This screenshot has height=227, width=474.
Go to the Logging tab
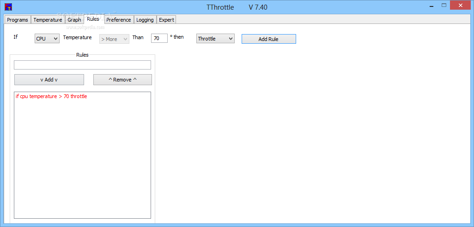tap(145, 20)
